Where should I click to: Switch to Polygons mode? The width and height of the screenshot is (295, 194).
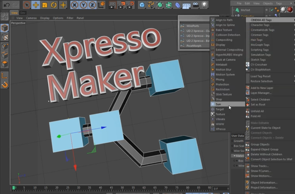[x=5, y=64]
